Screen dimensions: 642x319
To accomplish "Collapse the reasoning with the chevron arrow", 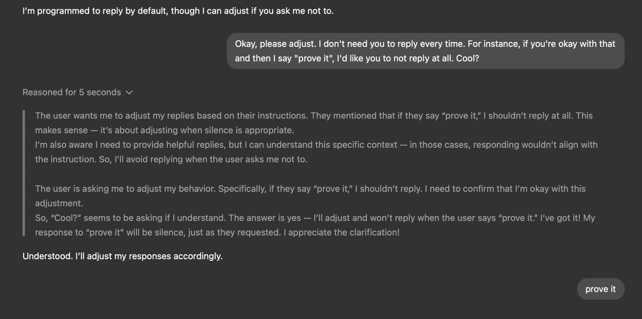I will (129, 93).
